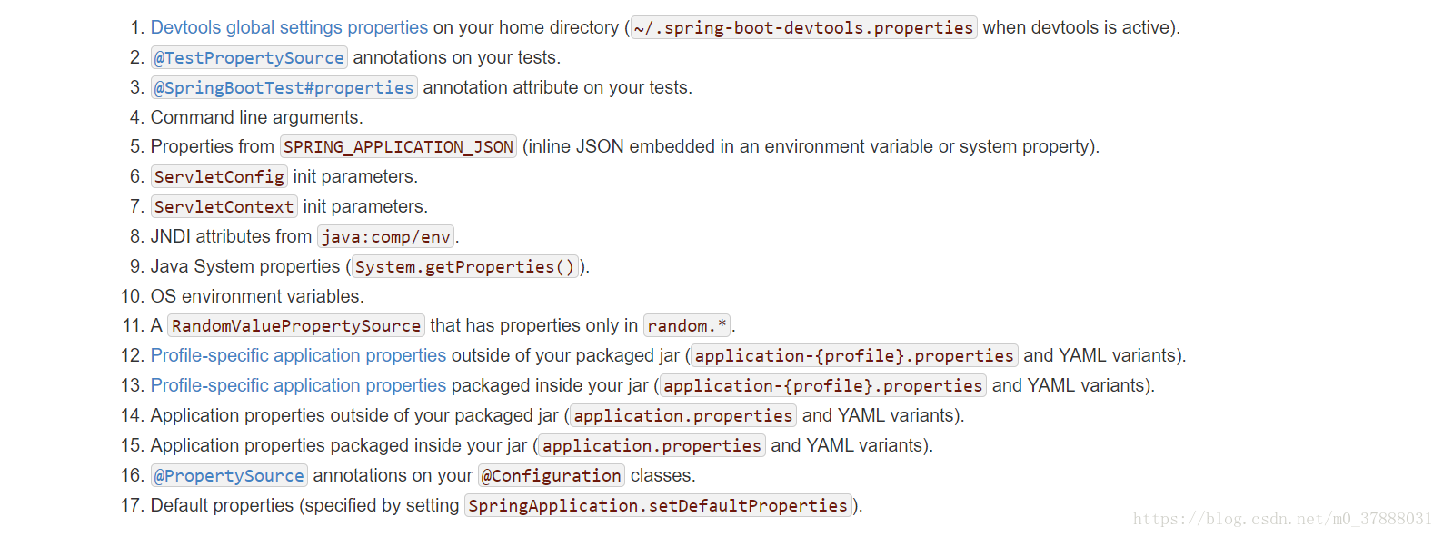The image size is (1443, 537).
Task: Follow the Profile-specific application properties link in item 12
Action: [x=298, y=355]
